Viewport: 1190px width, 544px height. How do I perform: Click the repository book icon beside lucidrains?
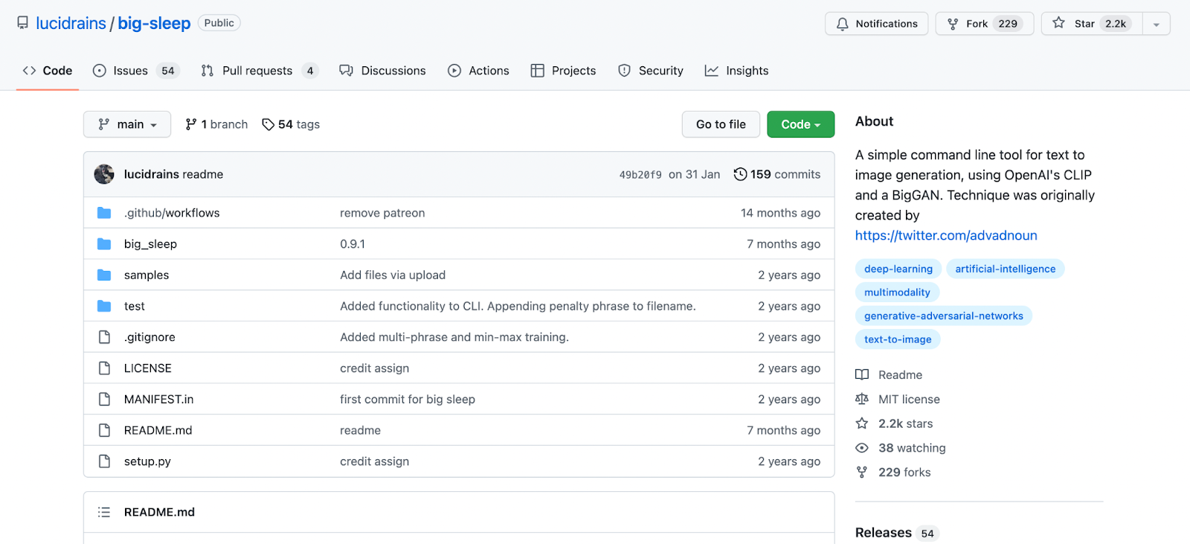point(23,23)
